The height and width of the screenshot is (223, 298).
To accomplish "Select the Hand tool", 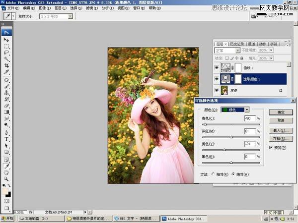I will coord(6,172).
